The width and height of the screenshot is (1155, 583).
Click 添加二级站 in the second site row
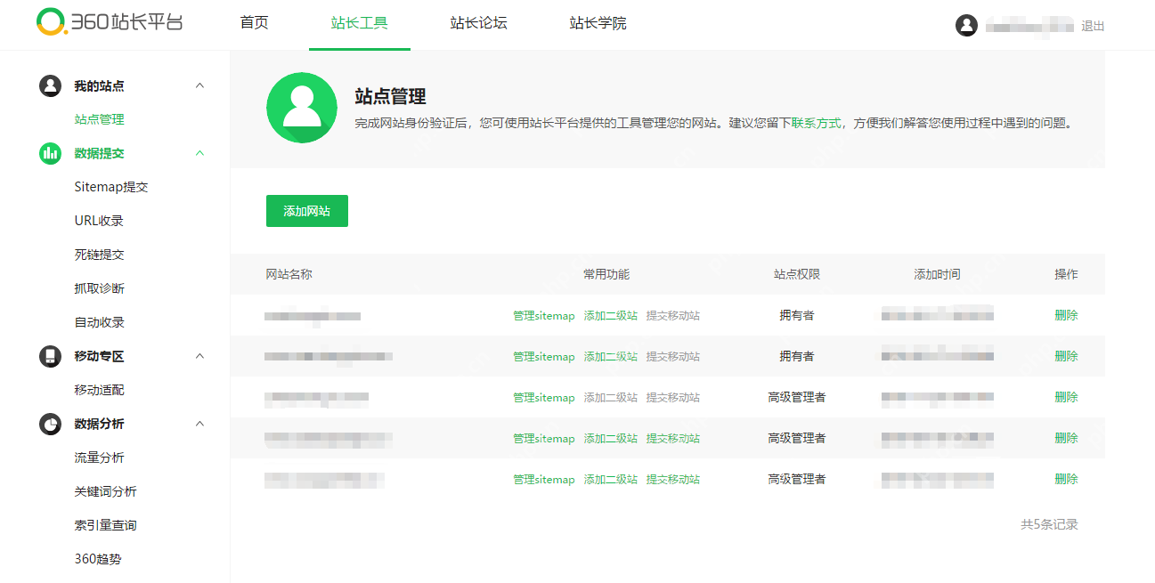(x=611, y=357)
